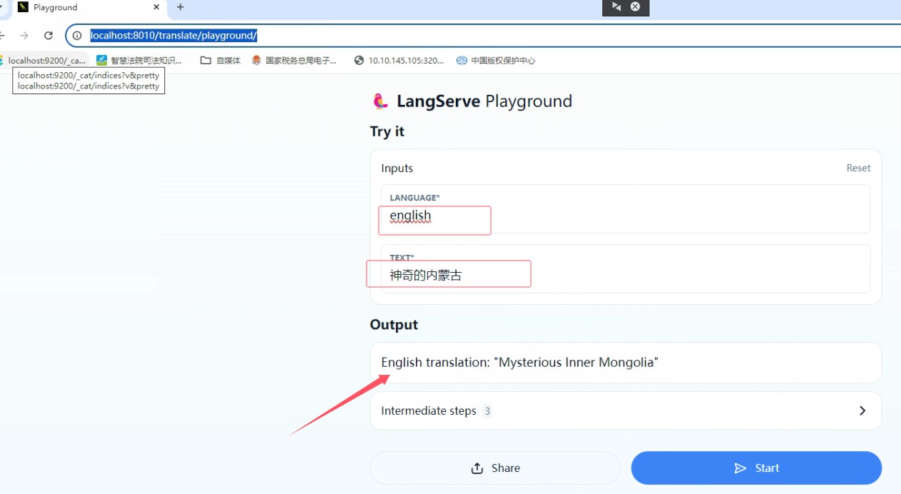
Task: Open a new browser tab with plus icon
Action: click(180, 7)
